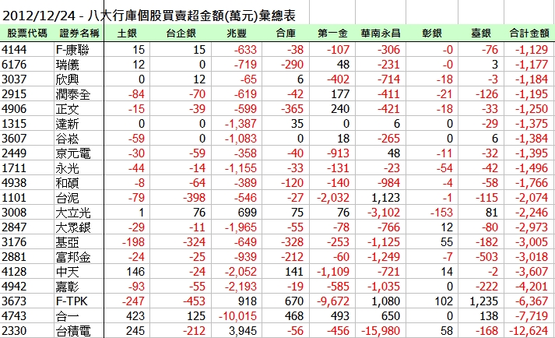Viewport: 555px width, 338px height.
Task: Select the title cell dated 2012/12/24
Action: pos(149,16)
